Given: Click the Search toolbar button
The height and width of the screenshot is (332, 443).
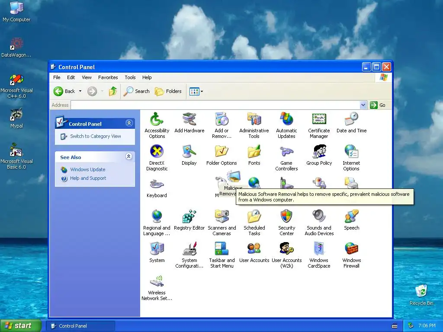Looking at the screenshot, I should point(136,91).
